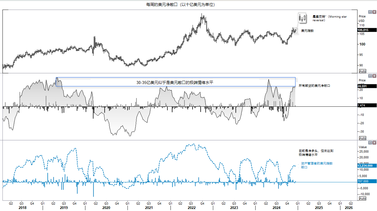Viewport: 377px width, 211px height.
Task: Toggle Auto scale on the middle pane axis
Action: coord(362,138)
